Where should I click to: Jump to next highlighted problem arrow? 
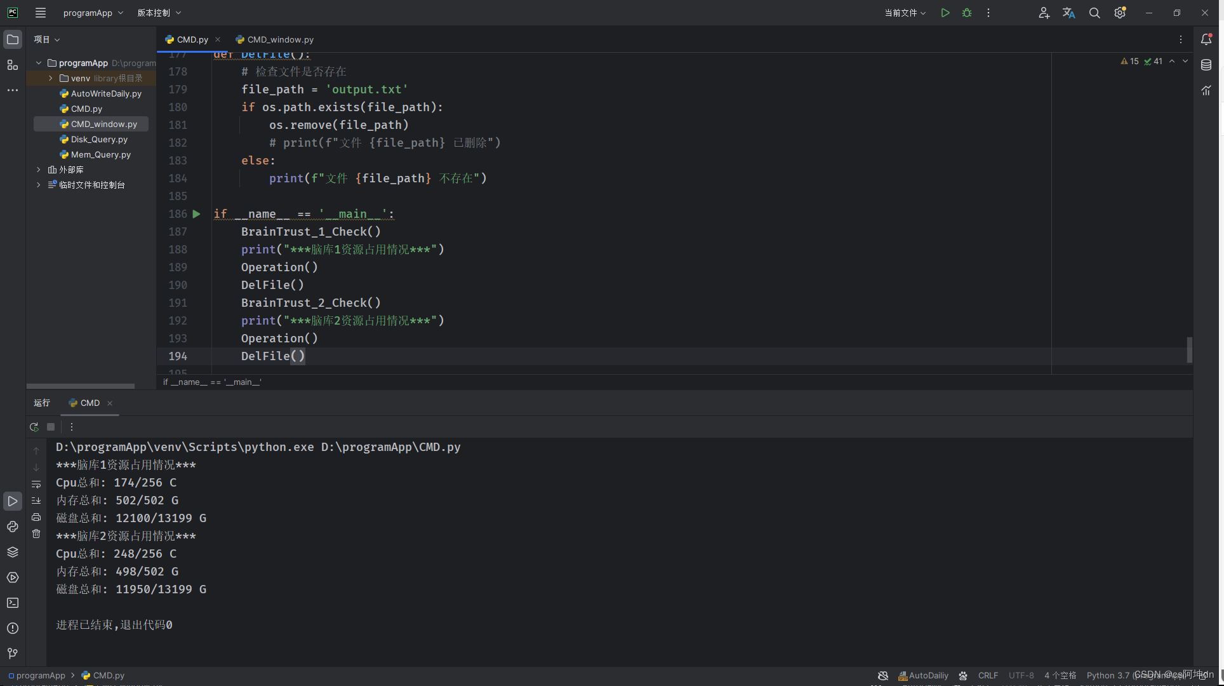pyautogui.click(x=1185, y=62)
